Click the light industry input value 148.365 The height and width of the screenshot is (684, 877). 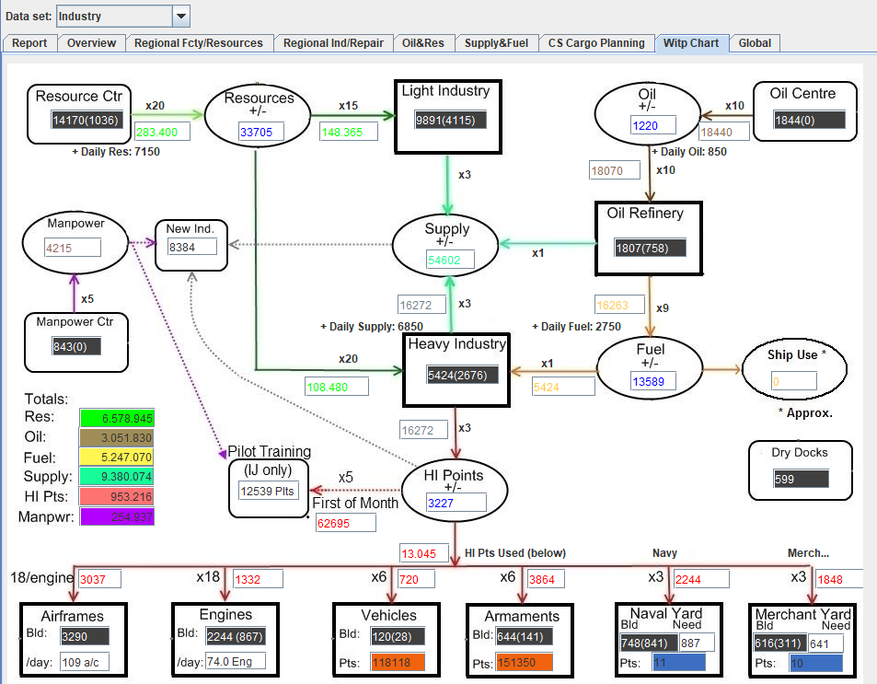point(349,132)
